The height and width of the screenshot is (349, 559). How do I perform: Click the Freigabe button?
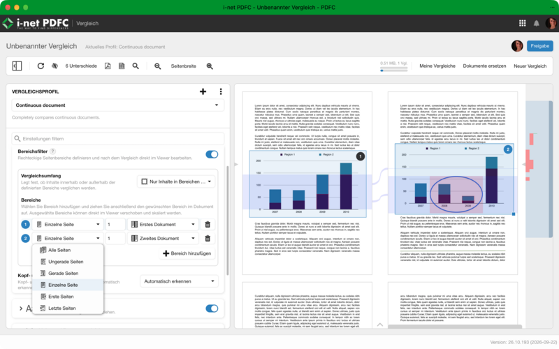(x=539, y=46)
